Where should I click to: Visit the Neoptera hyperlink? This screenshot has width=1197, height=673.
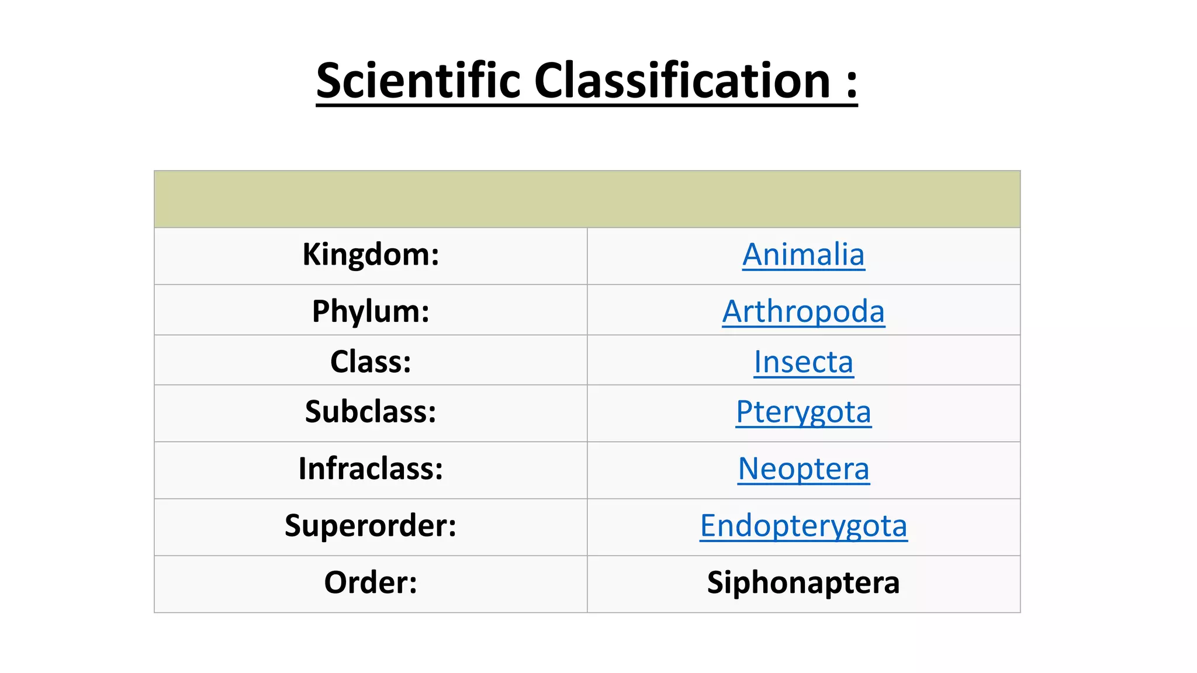pyautogui.click(x=803, y=469)
